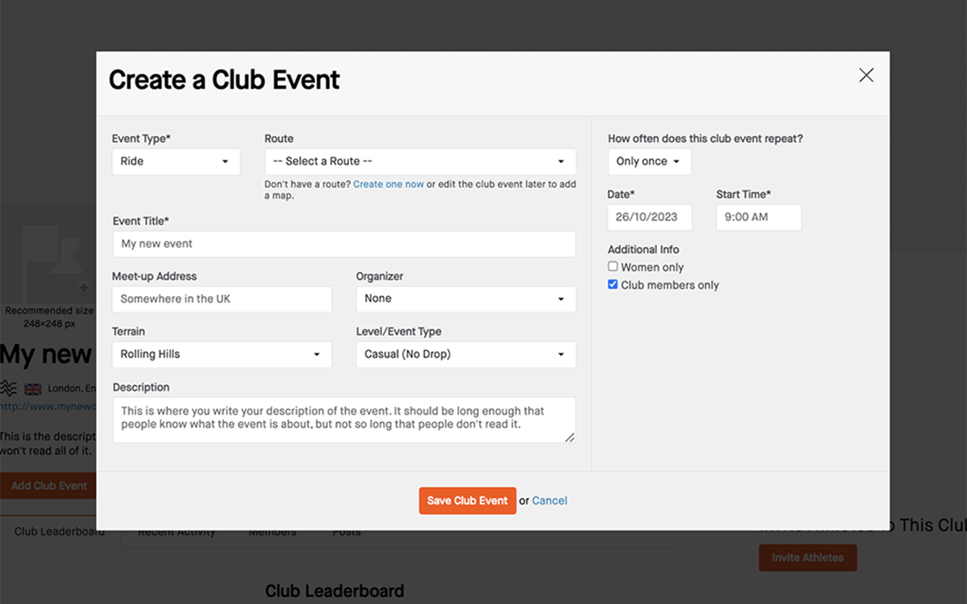Click inside the Description text area
The image size is (967, 604).
click(344, 420)
